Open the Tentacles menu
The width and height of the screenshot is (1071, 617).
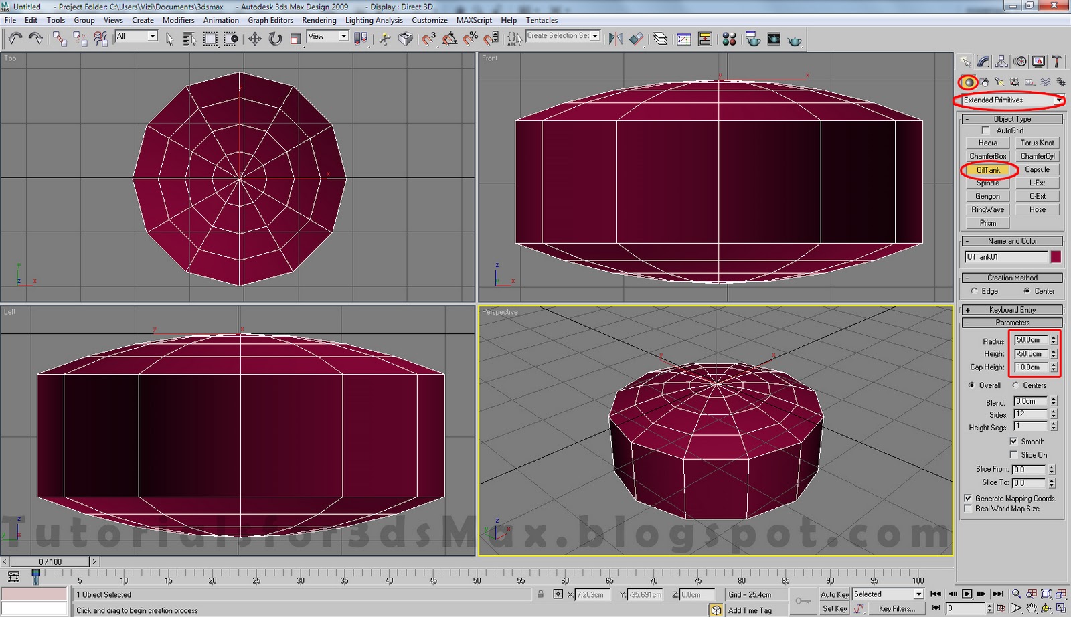(x=542, y=20)
